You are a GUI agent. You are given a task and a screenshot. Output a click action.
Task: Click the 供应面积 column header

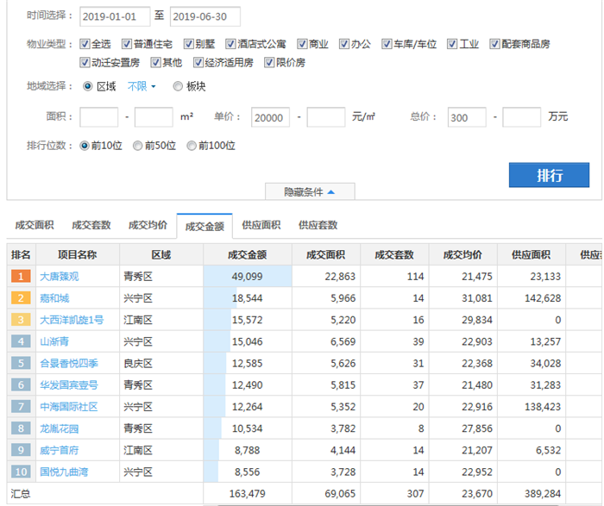point(532,255)
